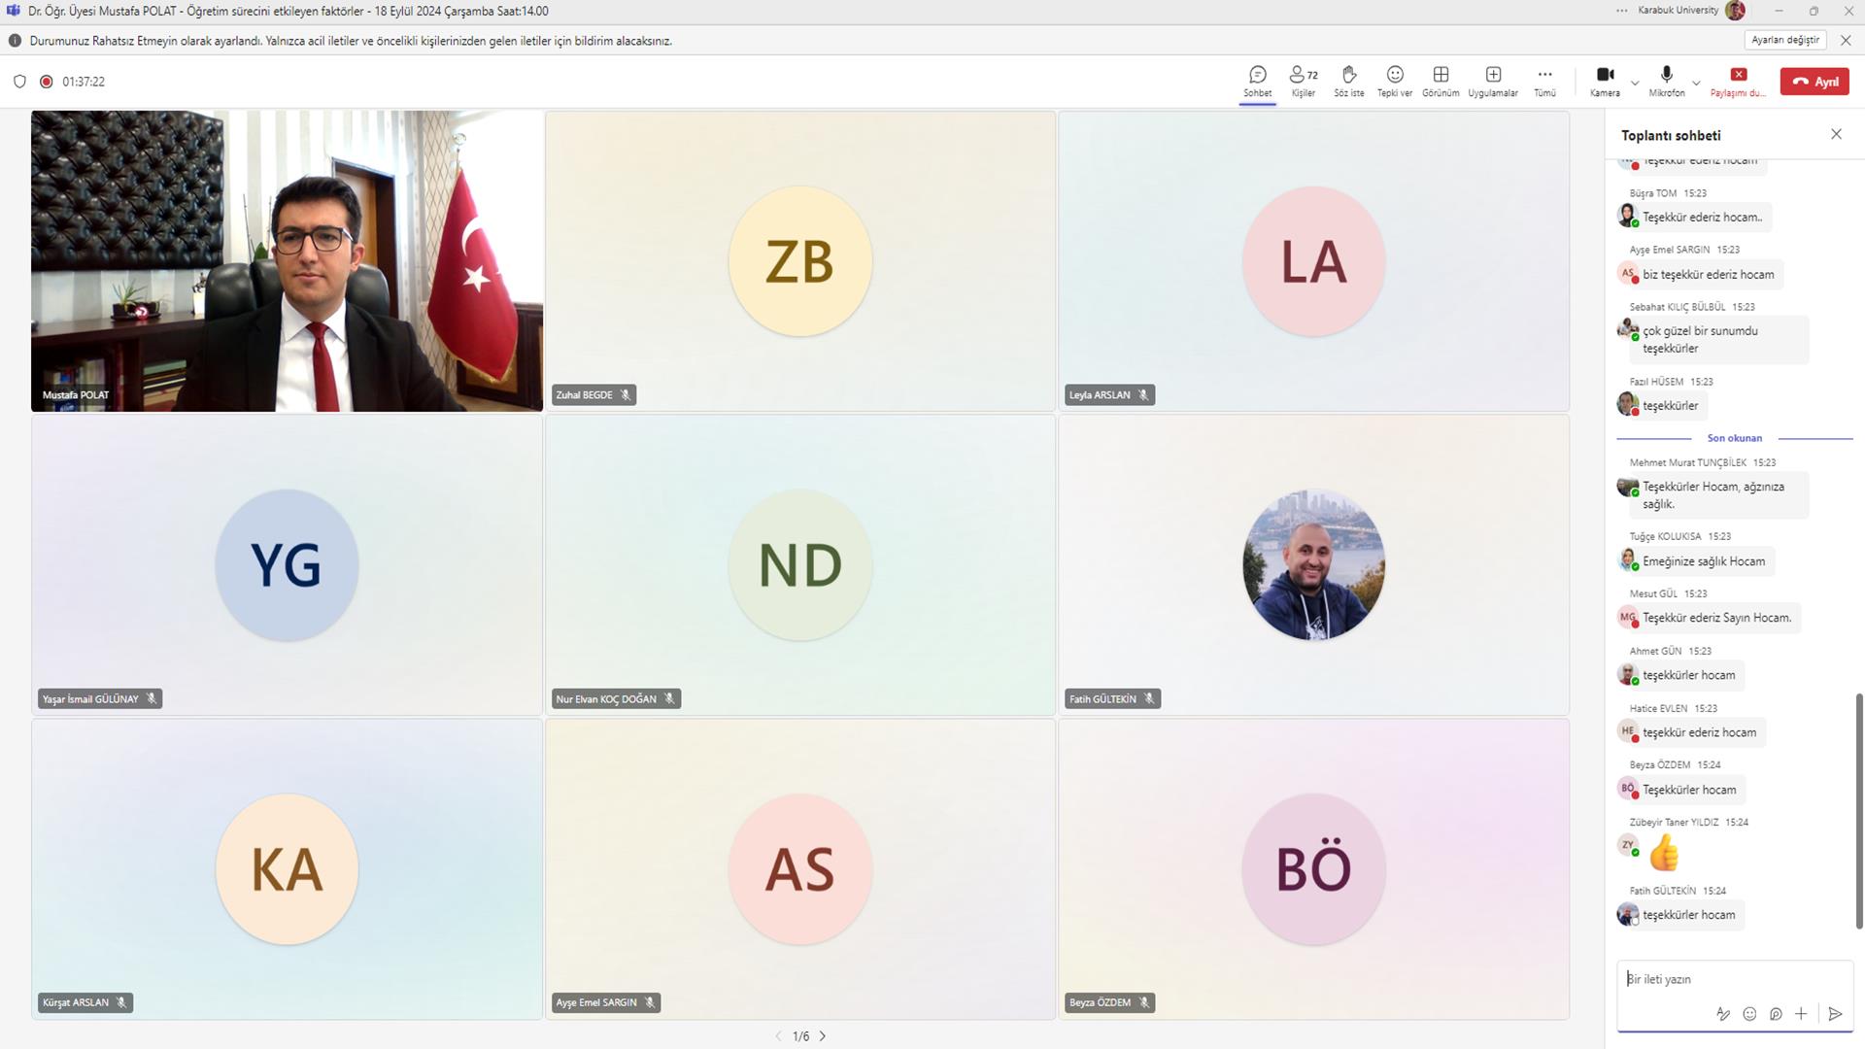This screenshot has height=1049, width=1865.
Task: Open the Kişiler participants list
Action: point(1304,82)
